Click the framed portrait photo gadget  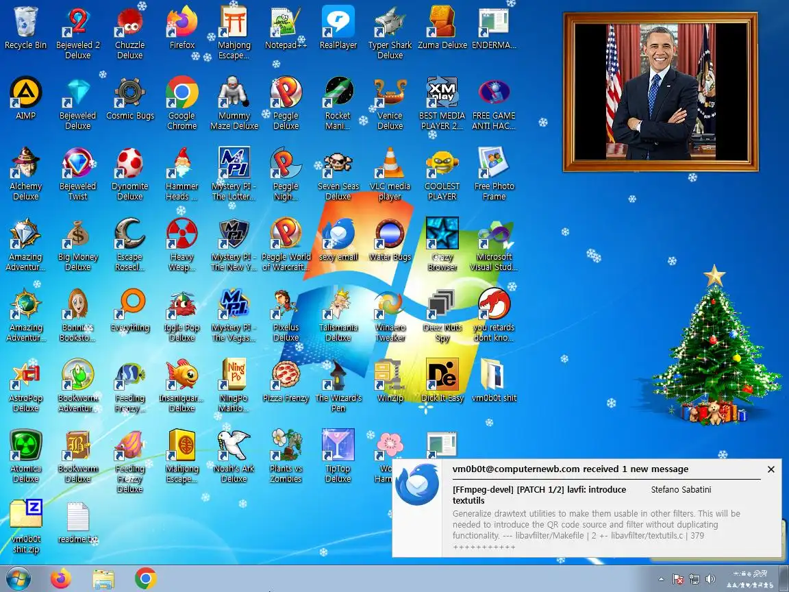pyautogui.click(x=660, y=92)
